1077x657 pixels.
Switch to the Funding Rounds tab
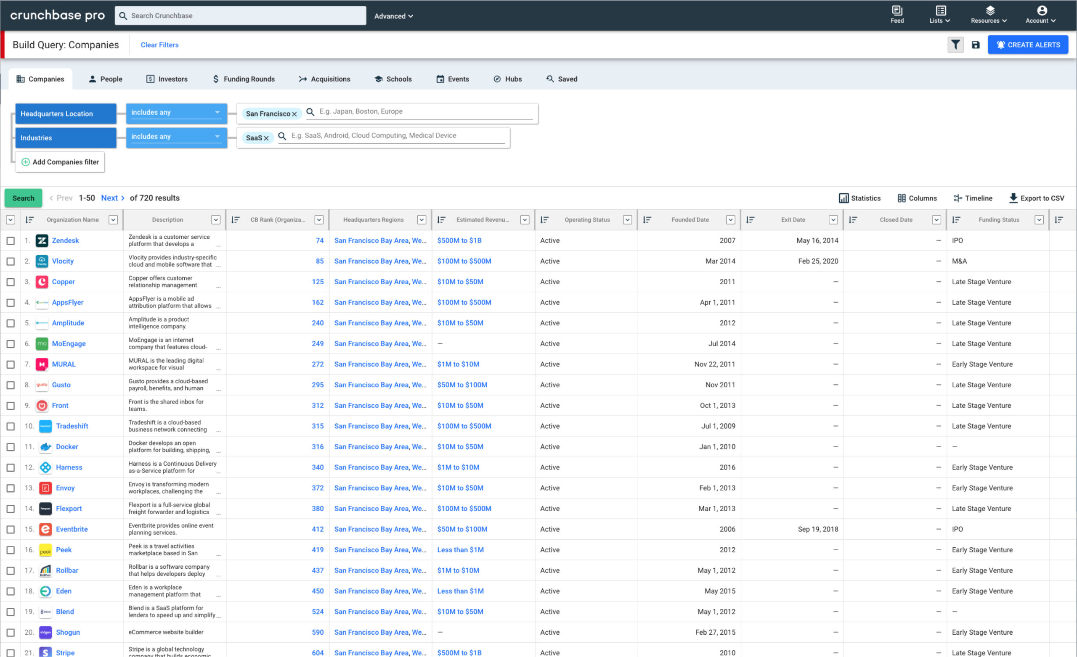pos(243,79)
